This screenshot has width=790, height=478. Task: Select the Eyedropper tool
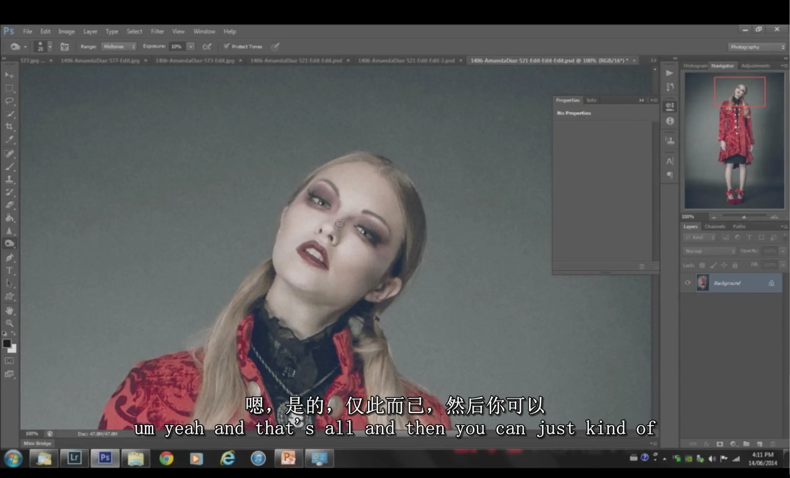tap(9, 140)
